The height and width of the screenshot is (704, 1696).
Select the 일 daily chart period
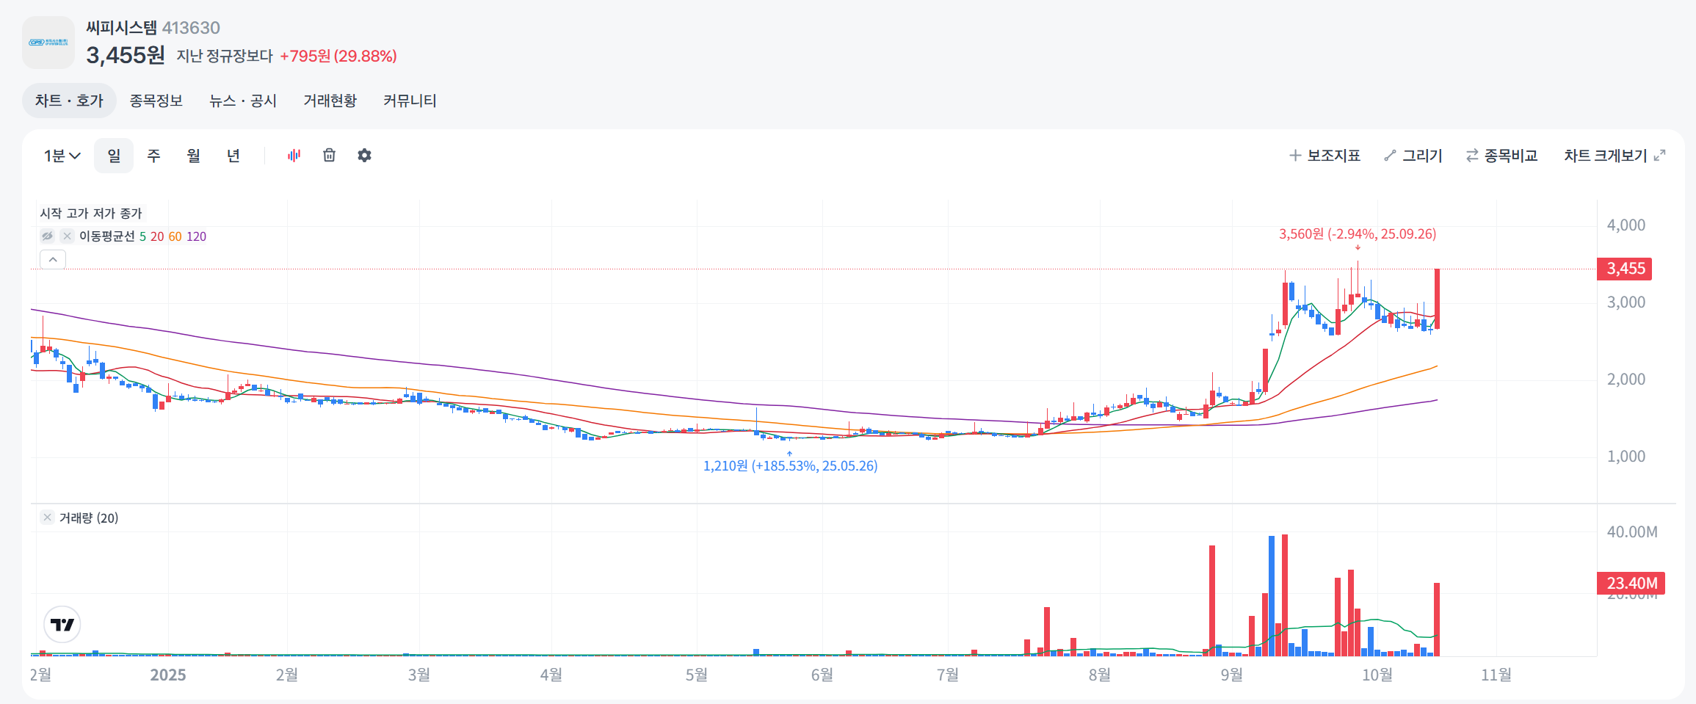[x=114, y=156]
